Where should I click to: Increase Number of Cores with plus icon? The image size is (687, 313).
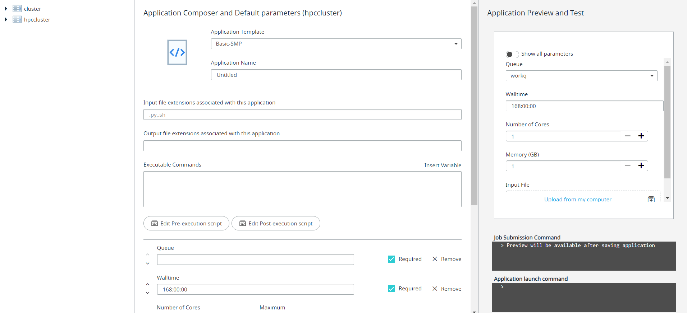(641, 136)
